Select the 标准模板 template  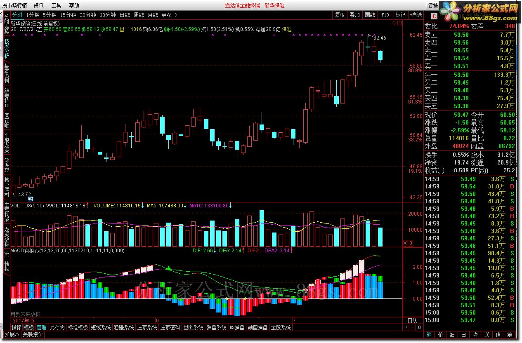pos(78,327)
